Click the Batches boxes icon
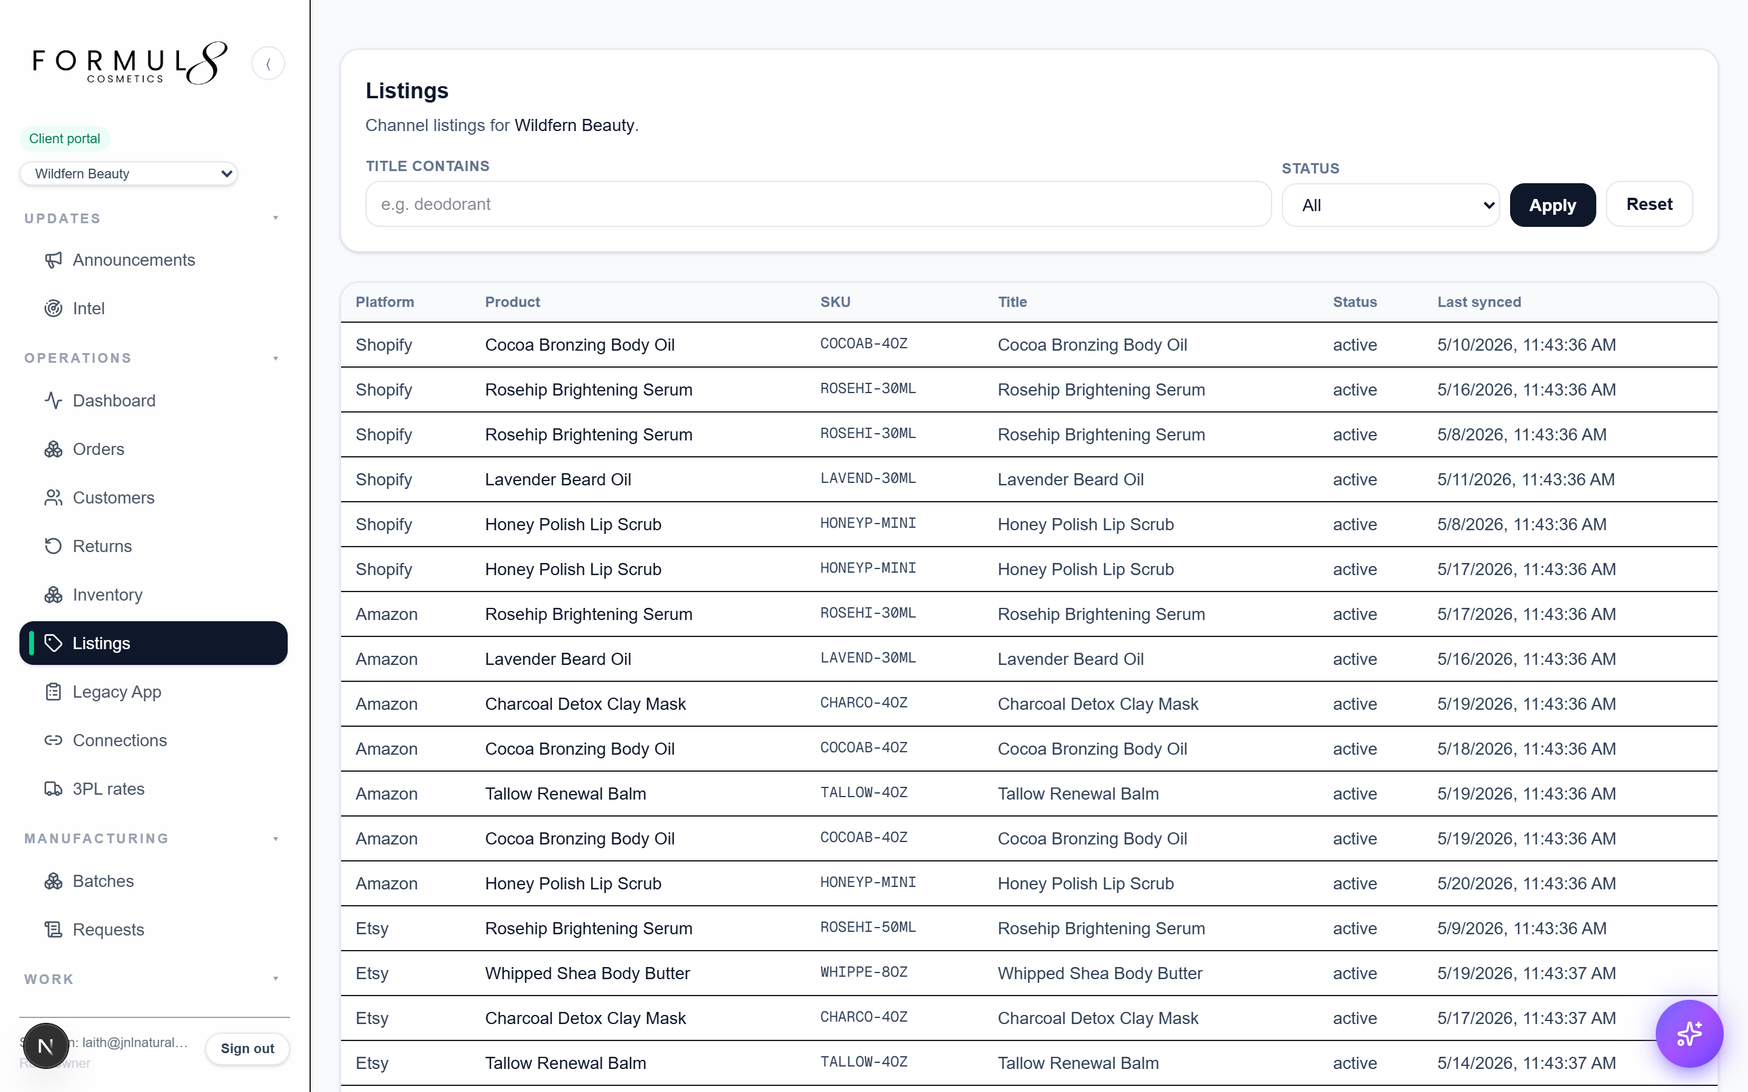This screenshot has width=1748, height=1092. [53, 881]
